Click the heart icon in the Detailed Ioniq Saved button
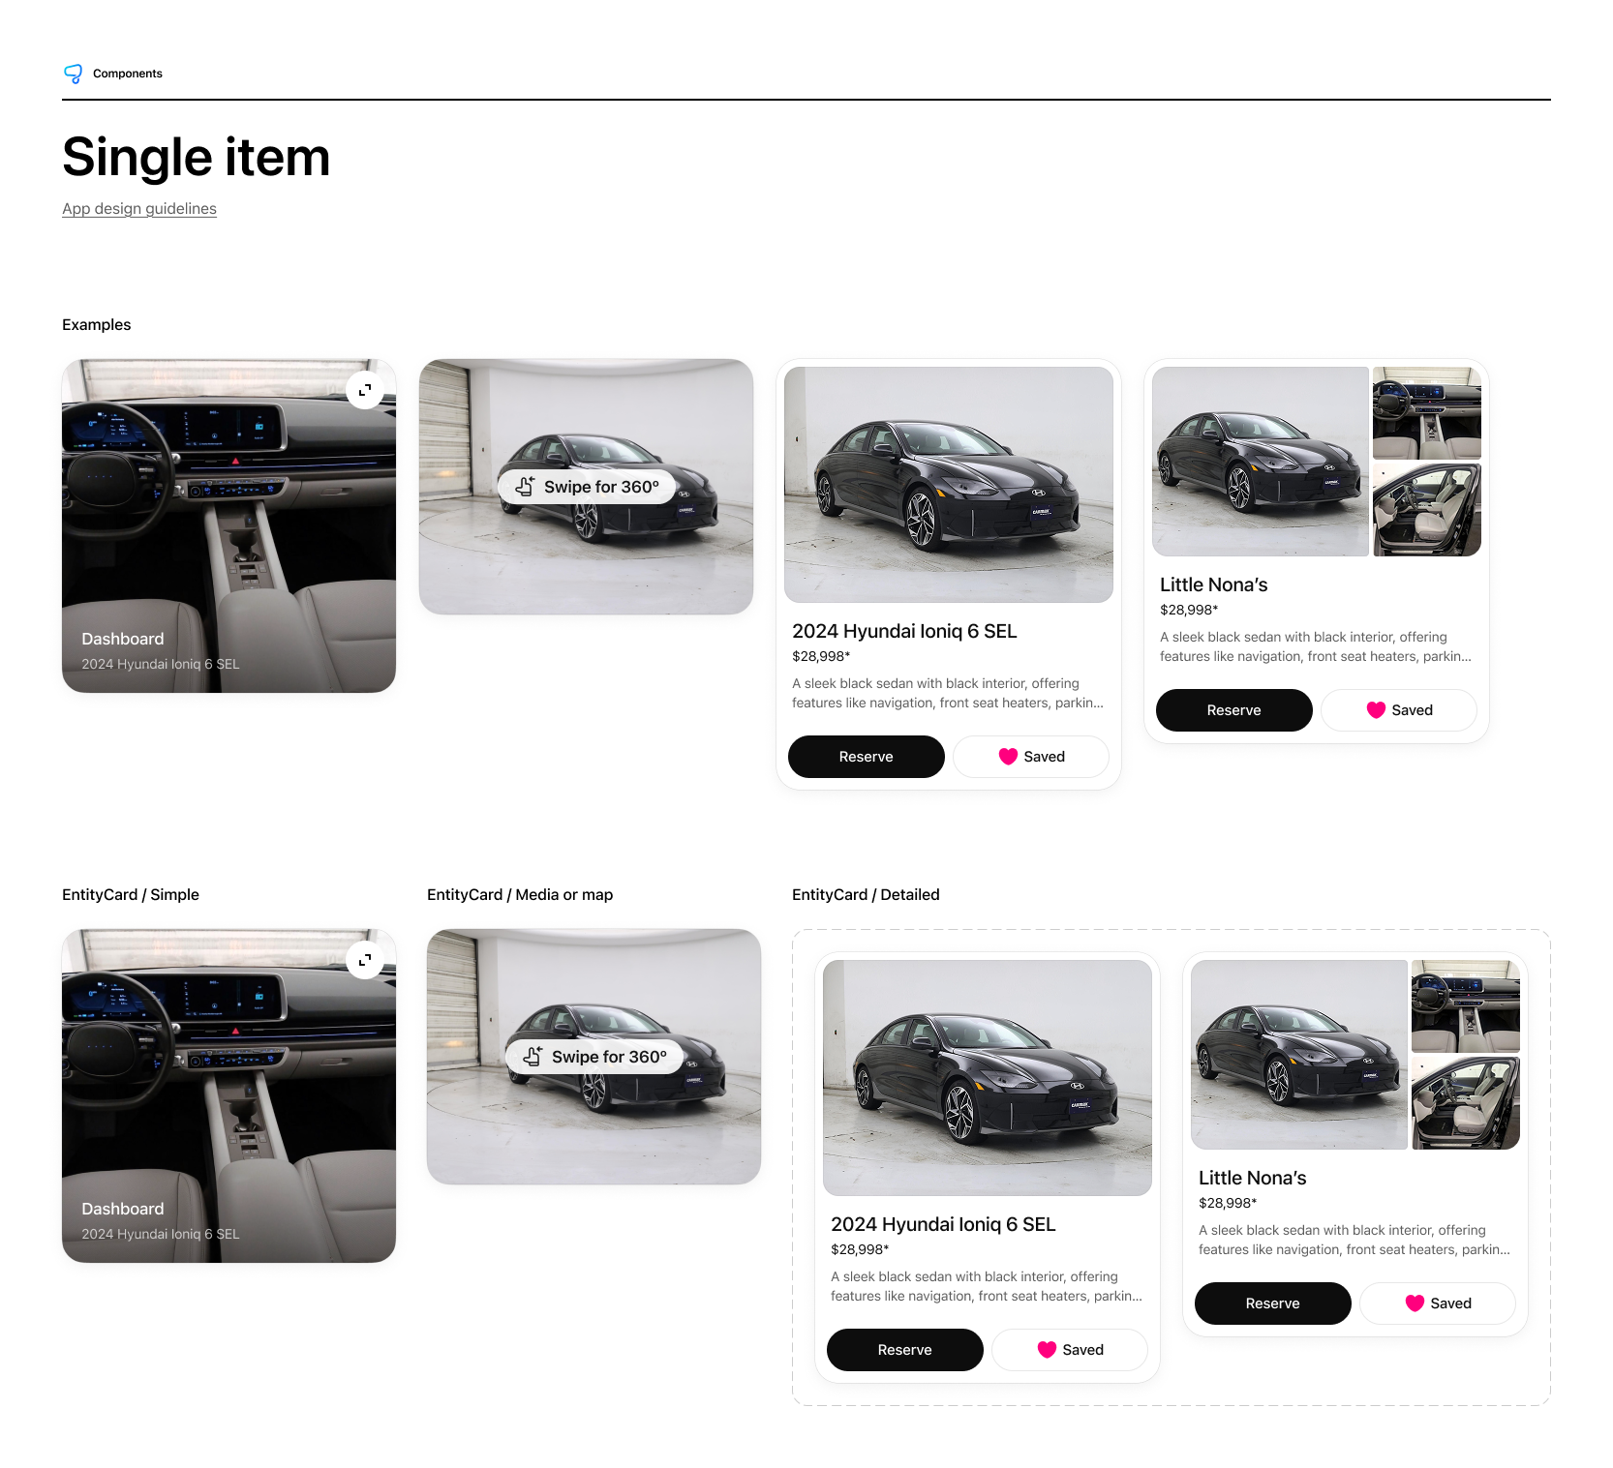This screenshot has height=1468, width=1613. tap(1047, 1350)
